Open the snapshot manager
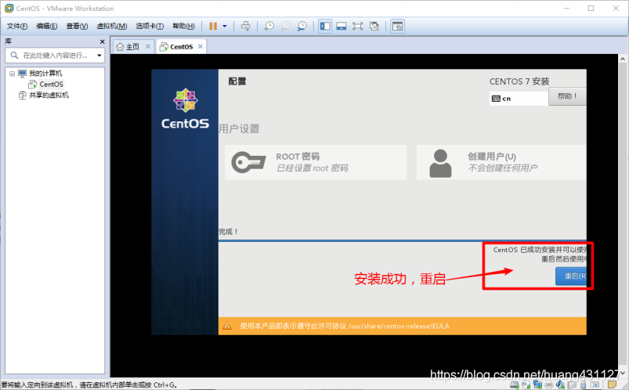The height and width of the screenshot is (390, 629). pos(302,26)
